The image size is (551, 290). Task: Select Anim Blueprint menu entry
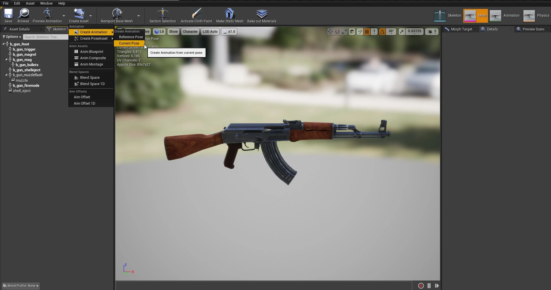[x=91, y=52]
